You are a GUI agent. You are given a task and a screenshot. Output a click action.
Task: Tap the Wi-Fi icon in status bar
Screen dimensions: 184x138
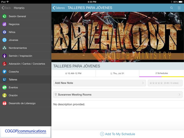point(8,2)
